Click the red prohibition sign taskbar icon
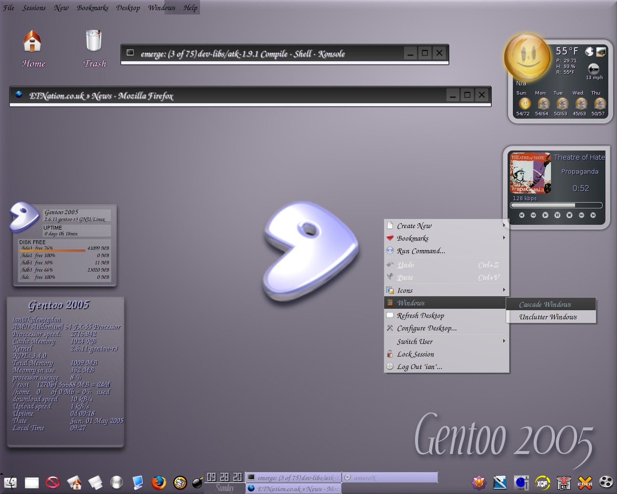 (x=53, y=482)
